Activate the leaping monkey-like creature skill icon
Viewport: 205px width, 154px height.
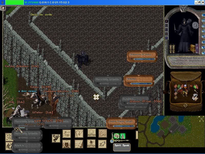[x=56, y=138]
